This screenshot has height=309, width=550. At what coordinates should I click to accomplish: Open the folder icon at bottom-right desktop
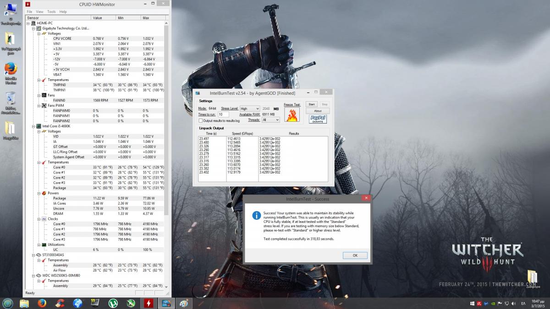pos(532,279)
